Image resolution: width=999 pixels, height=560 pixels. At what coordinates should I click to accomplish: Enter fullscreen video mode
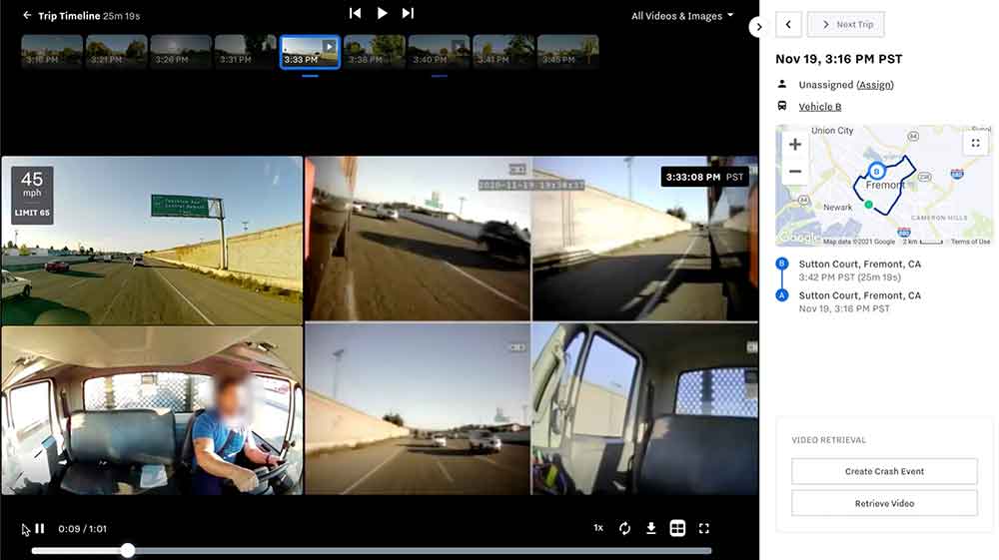click(704, 528)
